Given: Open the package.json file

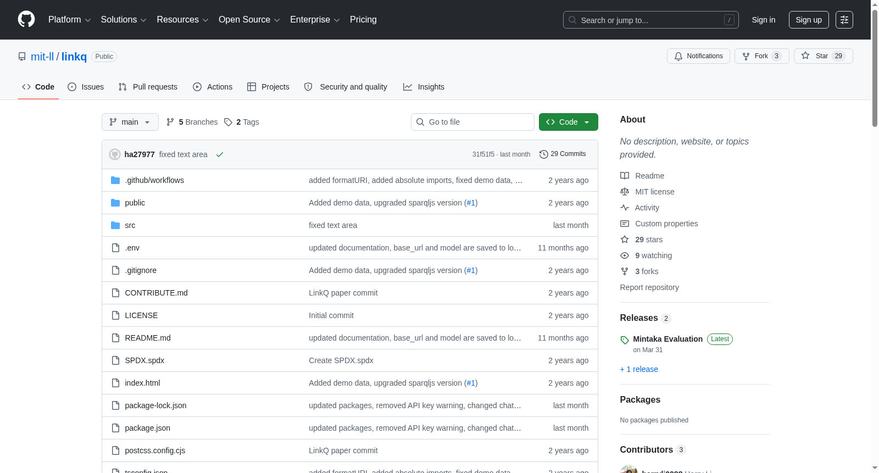Looking at the screenshot, I should click(147, 428).
